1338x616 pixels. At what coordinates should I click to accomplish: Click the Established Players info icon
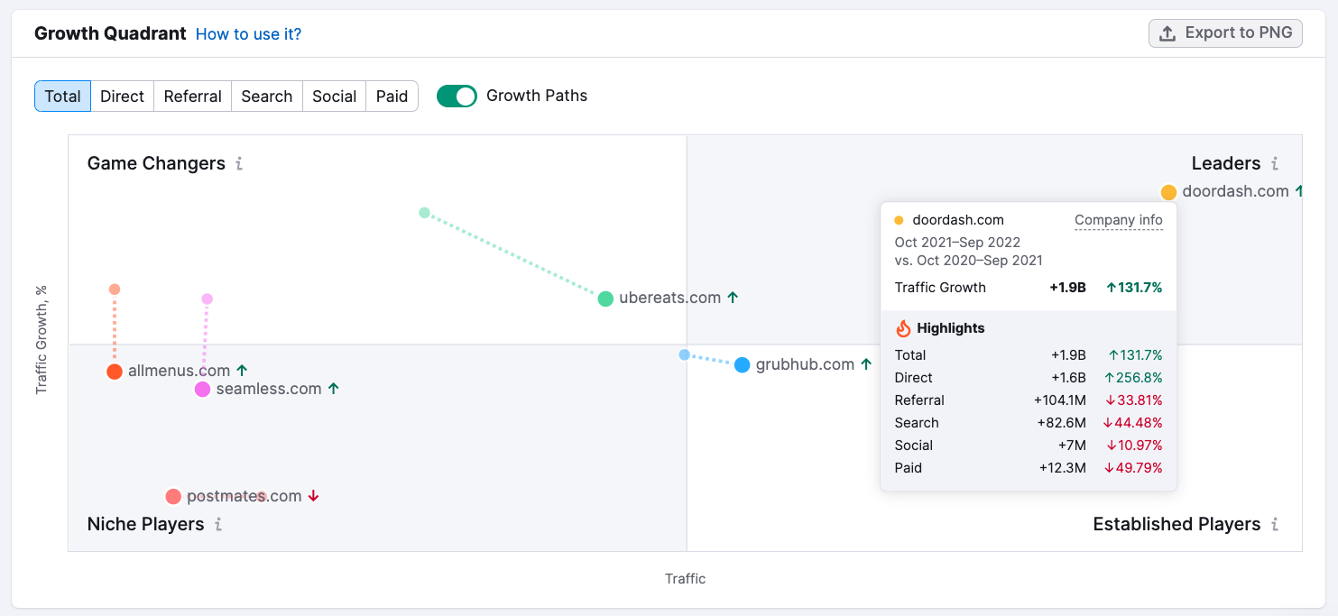1275,525
